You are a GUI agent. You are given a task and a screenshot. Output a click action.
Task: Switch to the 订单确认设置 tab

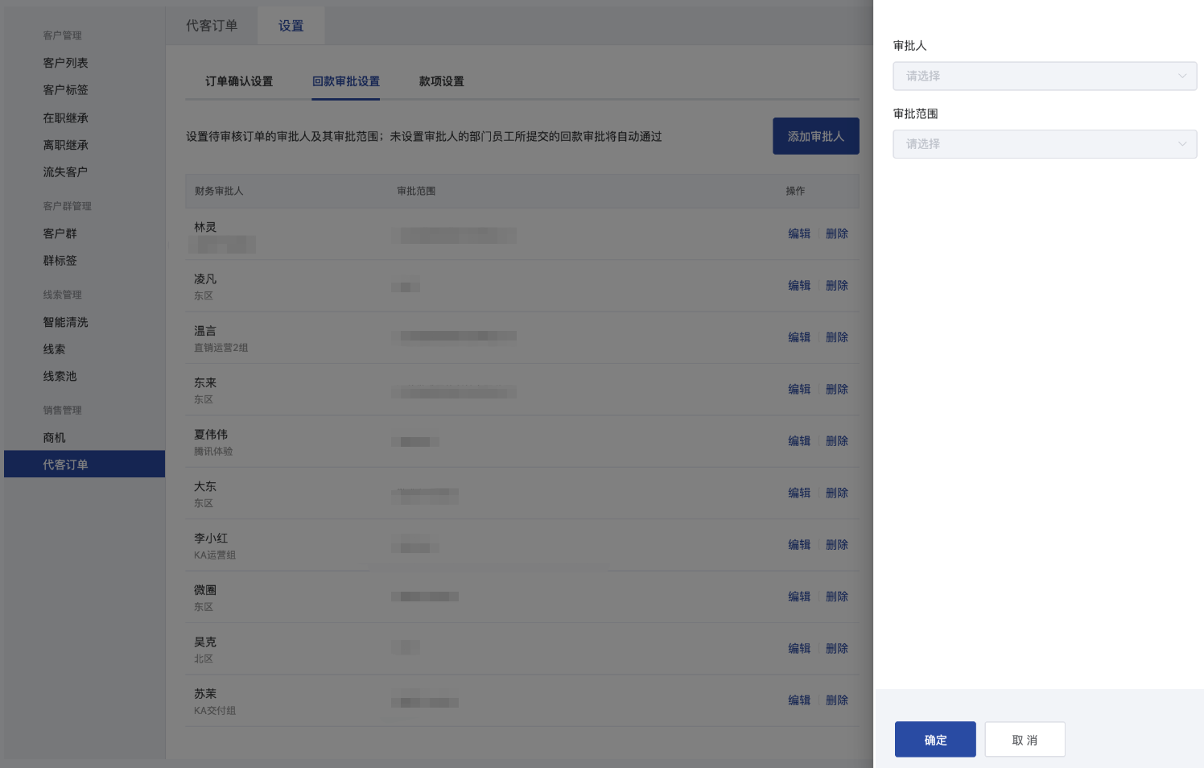[239, 81]
